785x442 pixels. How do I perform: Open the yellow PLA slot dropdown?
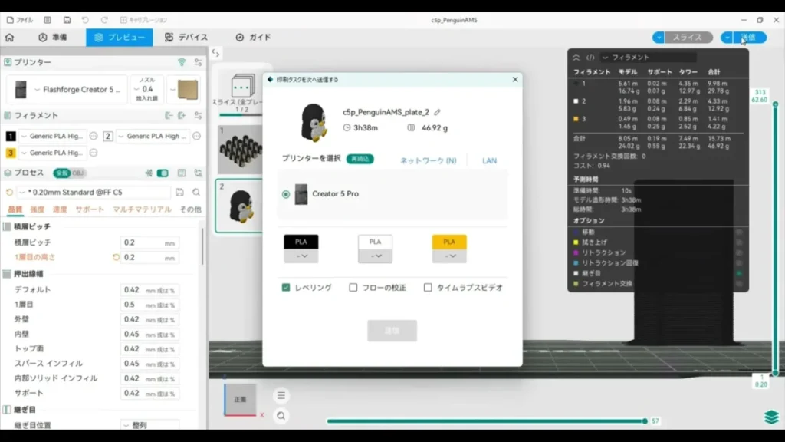tap(449, 256)
